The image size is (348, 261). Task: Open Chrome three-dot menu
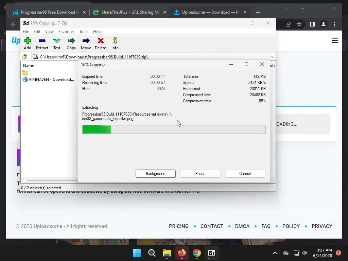point(334,24)
